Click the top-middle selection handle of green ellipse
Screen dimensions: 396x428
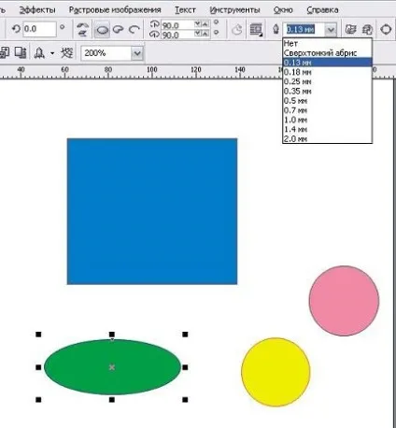point(112,335)
